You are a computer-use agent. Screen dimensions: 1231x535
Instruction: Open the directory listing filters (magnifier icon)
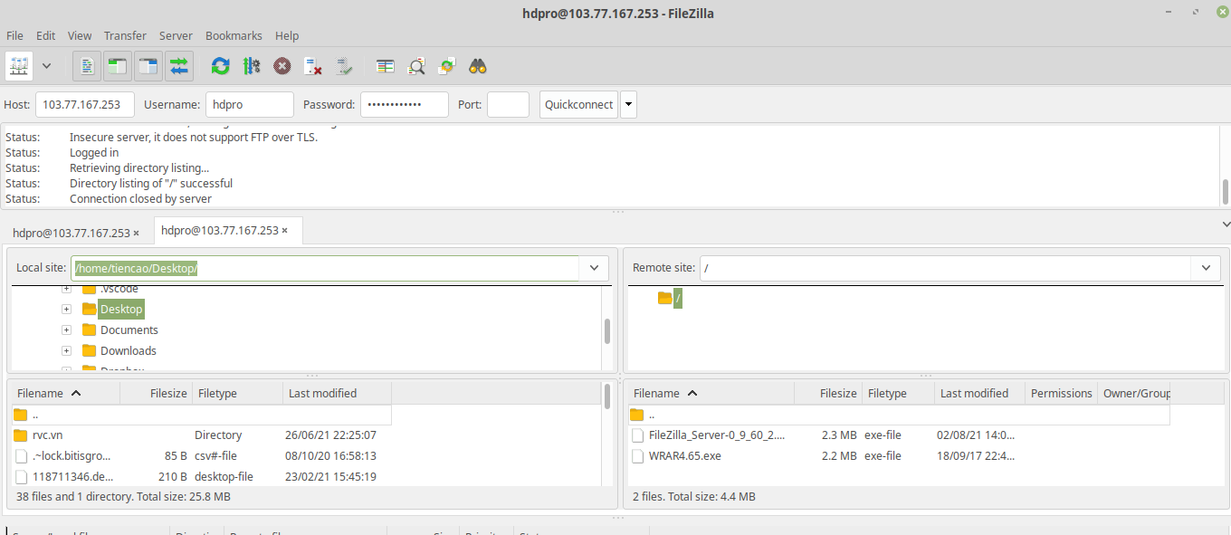coord(416,66)
